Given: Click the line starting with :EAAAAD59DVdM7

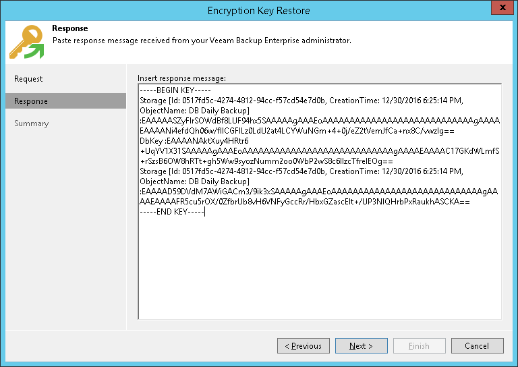Looking at the screenshot, I should coord(270,192).
